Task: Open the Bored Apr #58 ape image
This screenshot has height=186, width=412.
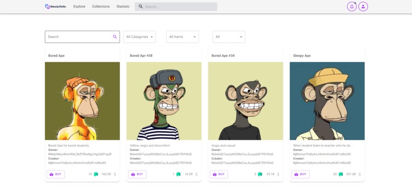Action: 164,101
